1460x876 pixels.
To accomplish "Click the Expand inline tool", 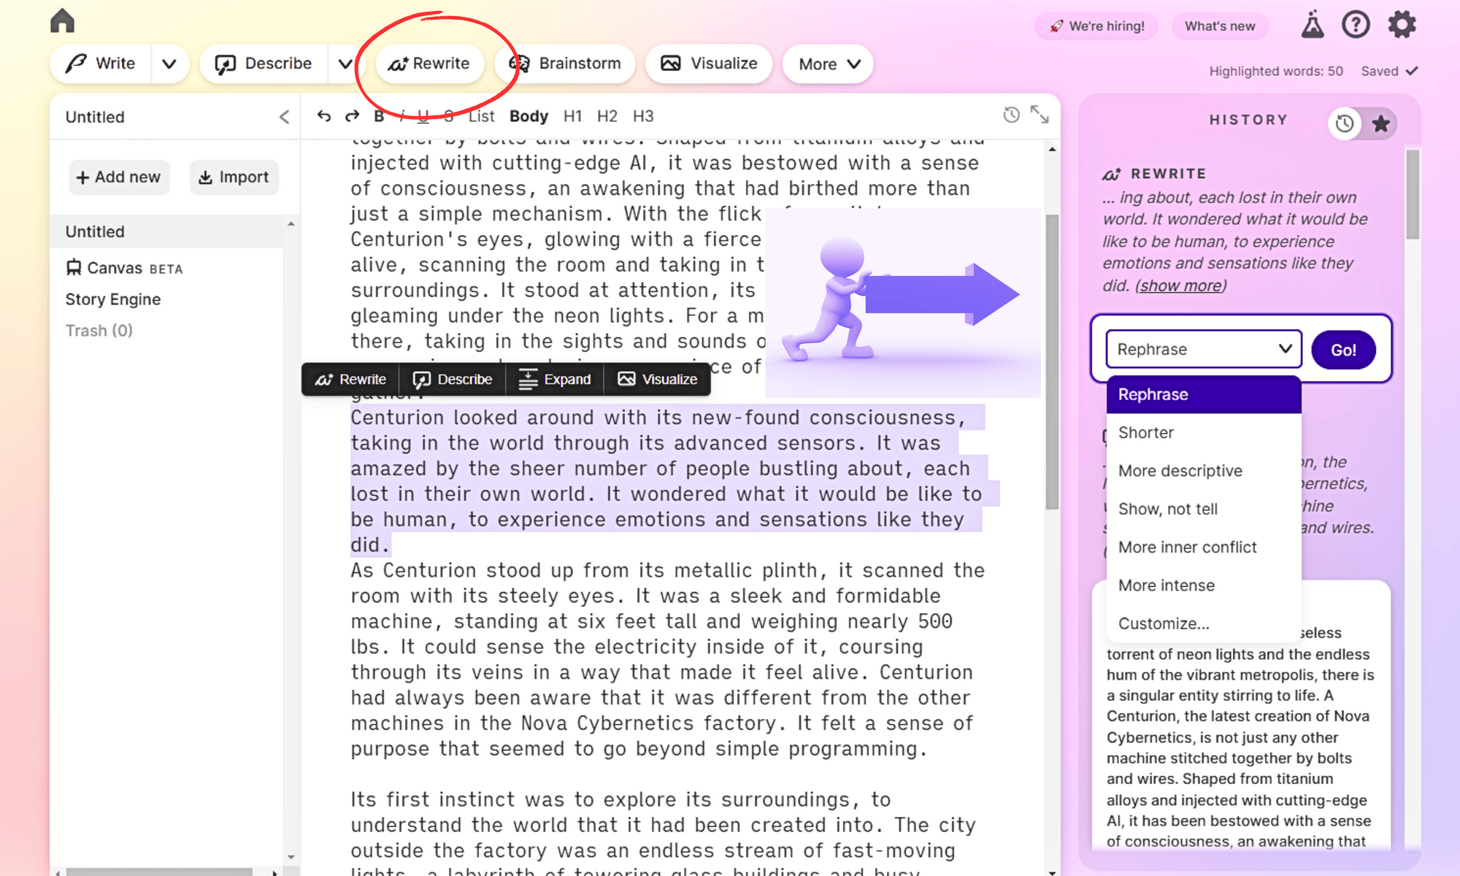I will tap(554, 379).
